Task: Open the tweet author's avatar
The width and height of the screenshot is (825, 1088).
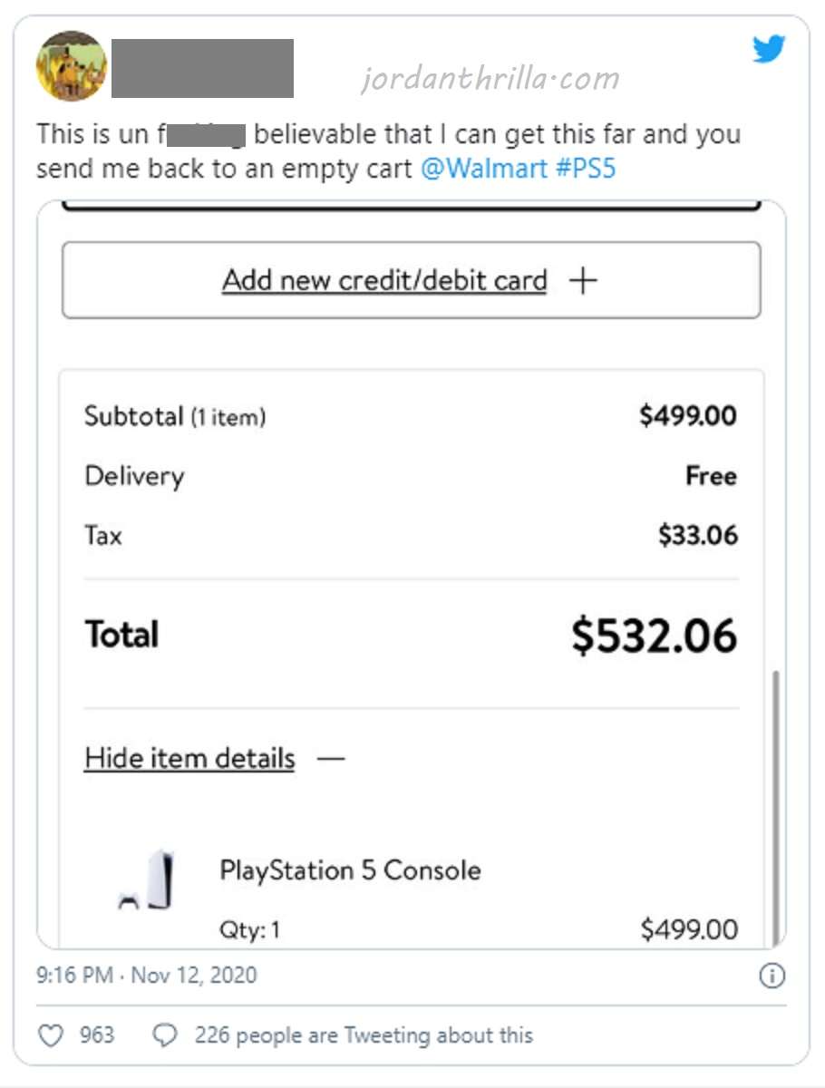Action: click(x=71, y=66)
